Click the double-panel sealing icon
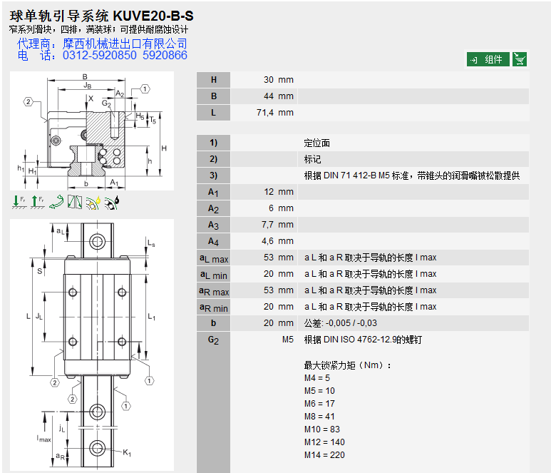 click(75, 203)
